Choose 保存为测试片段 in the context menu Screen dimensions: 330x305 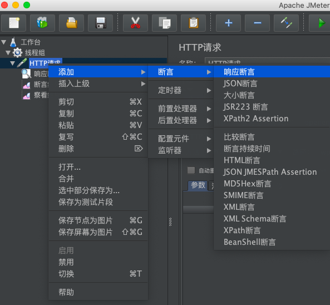tap(98, 202)
